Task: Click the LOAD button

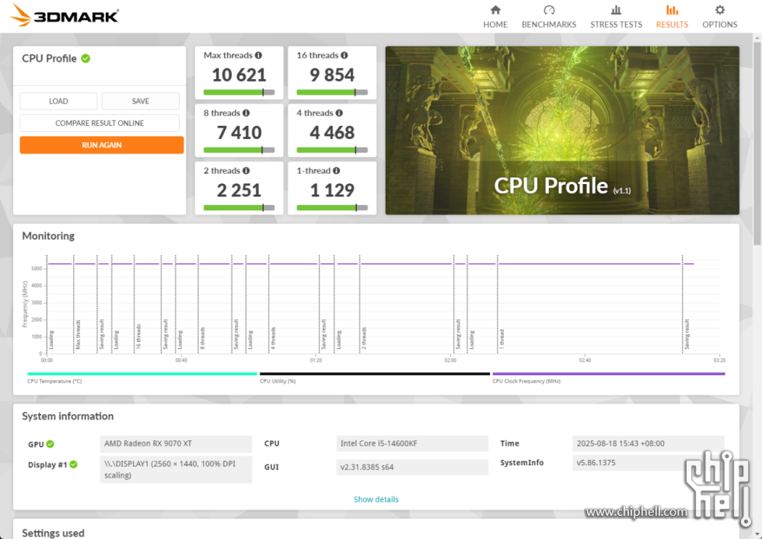Action: 58,101
